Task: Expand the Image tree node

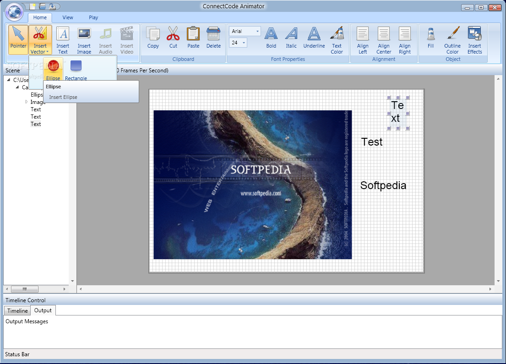Action: tap(27, 102)
